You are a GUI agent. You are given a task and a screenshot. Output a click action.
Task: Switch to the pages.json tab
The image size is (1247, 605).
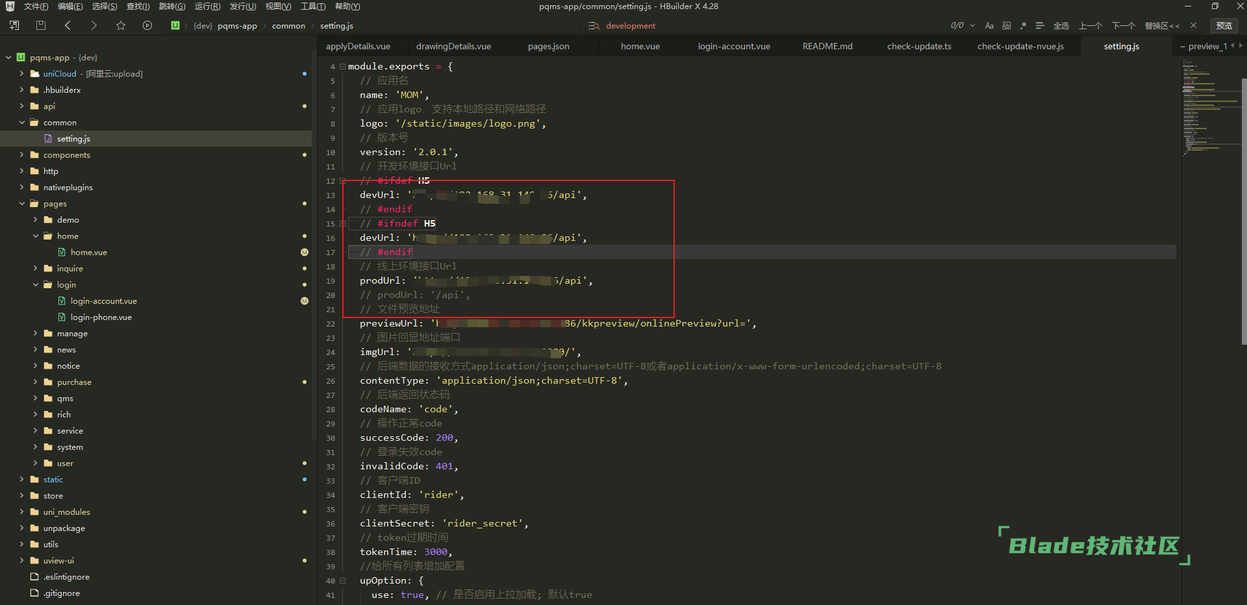coord(549,47)
